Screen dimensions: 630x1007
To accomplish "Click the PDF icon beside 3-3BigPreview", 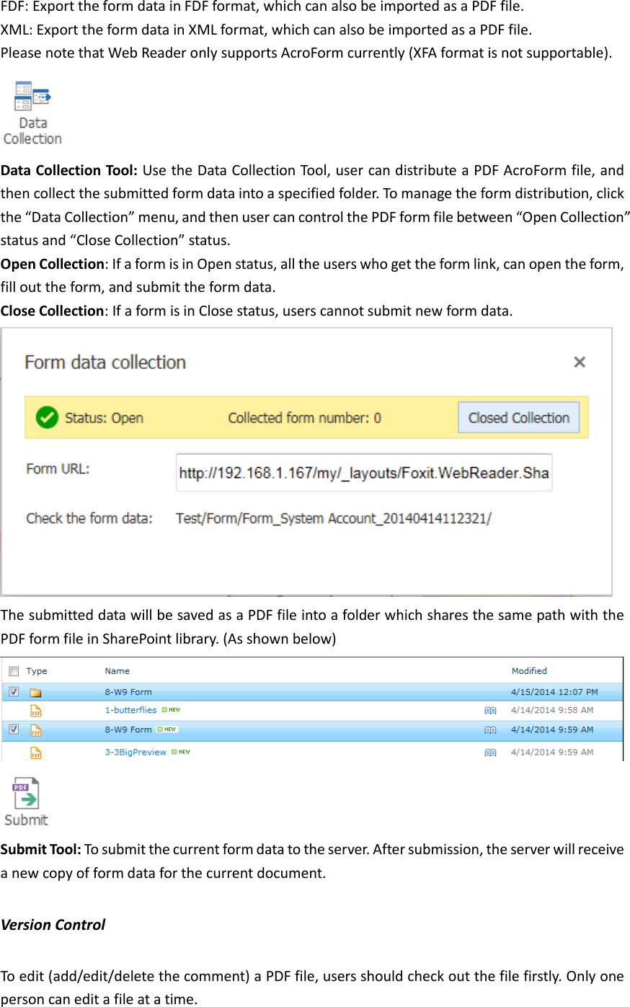I will point(35,751).
